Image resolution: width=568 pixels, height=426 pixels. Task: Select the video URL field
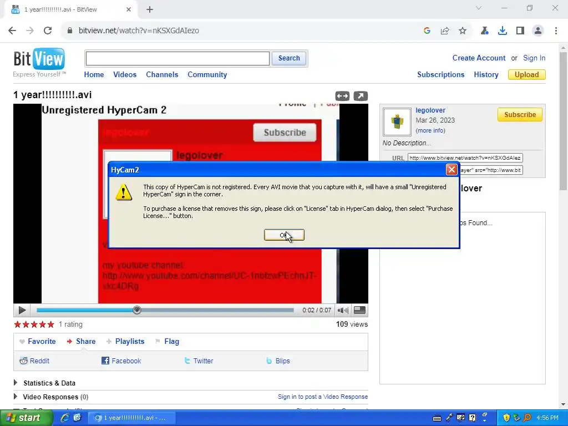pos(465,158)
